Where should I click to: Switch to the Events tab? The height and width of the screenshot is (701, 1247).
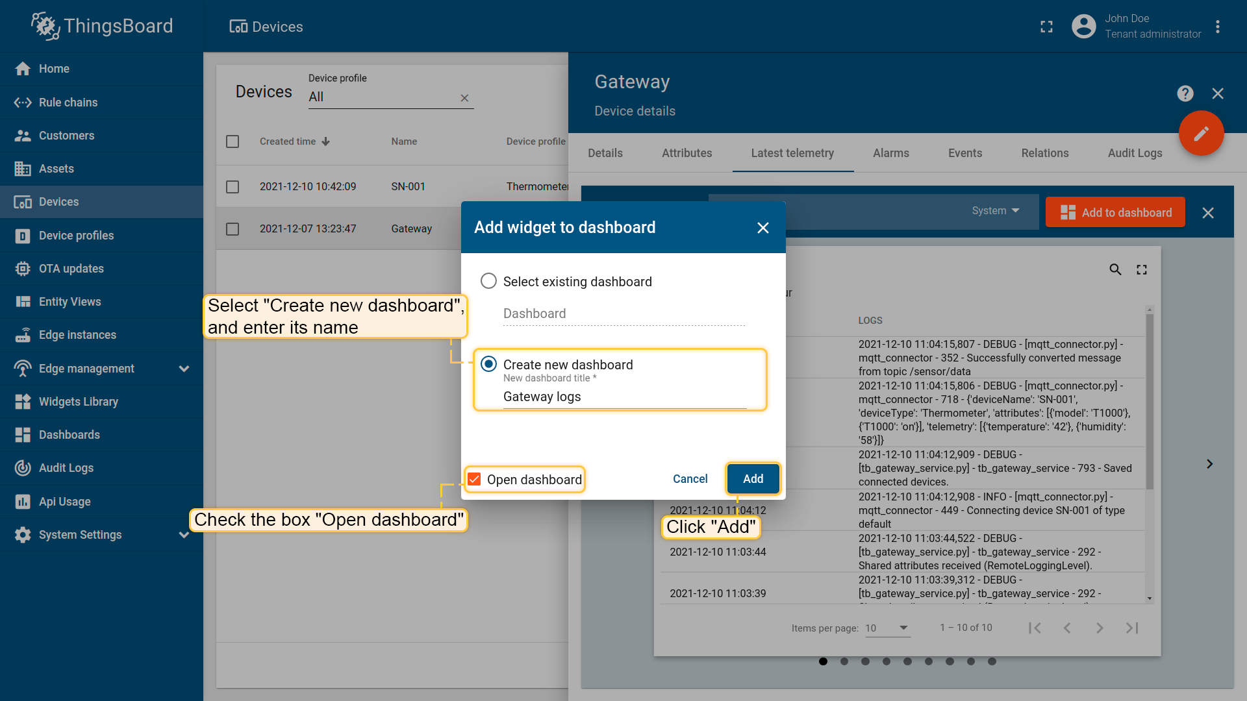(x=965, y=153)
